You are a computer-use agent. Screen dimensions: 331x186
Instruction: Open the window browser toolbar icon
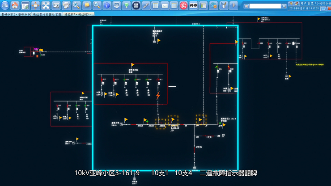click(25, 5)
